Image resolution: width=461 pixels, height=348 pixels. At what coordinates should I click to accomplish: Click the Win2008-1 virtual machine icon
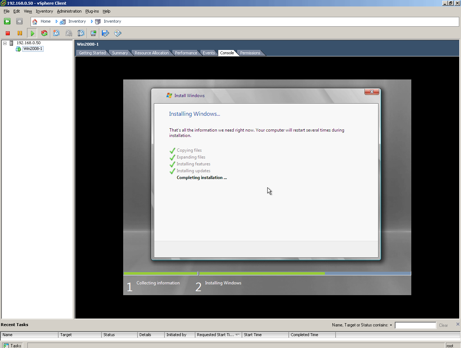click(18, 49)
